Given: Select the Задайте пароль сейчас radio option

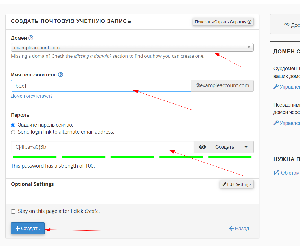Looking at the screenshot, I should tap(13, 125).
